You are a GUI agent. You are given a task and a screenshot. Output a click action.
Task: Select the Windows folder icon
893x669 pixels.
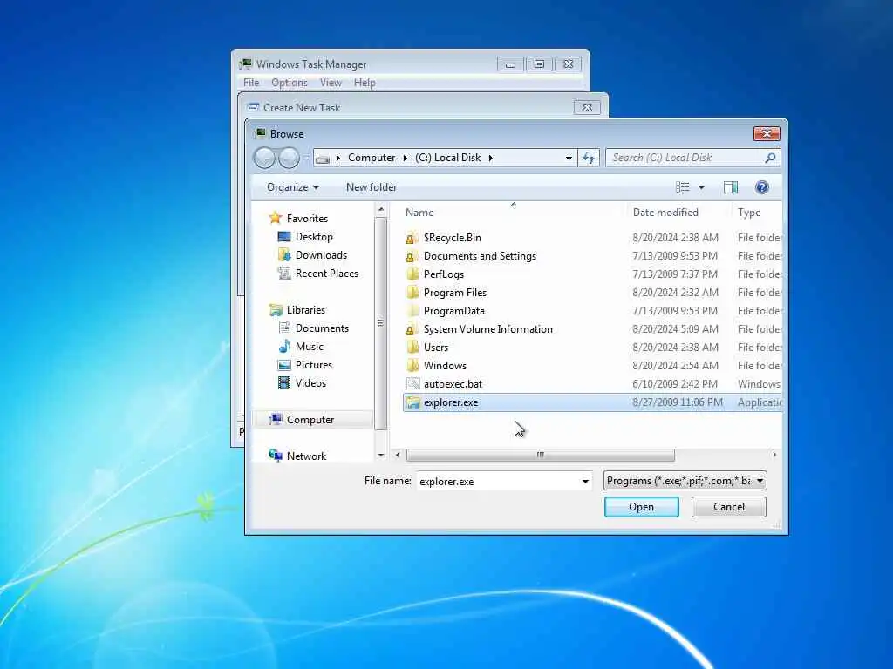[412, 366]
